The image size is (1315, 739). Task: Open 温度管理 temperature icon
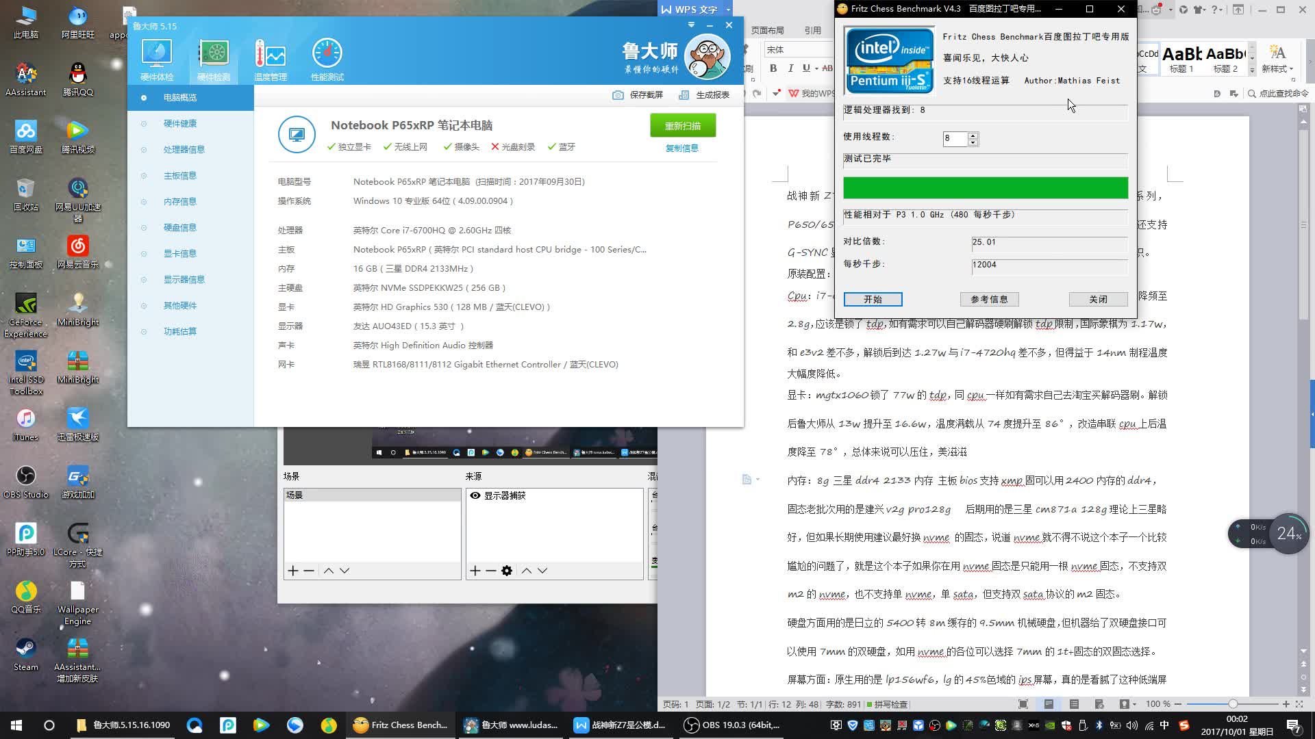(x=271, y=60)
